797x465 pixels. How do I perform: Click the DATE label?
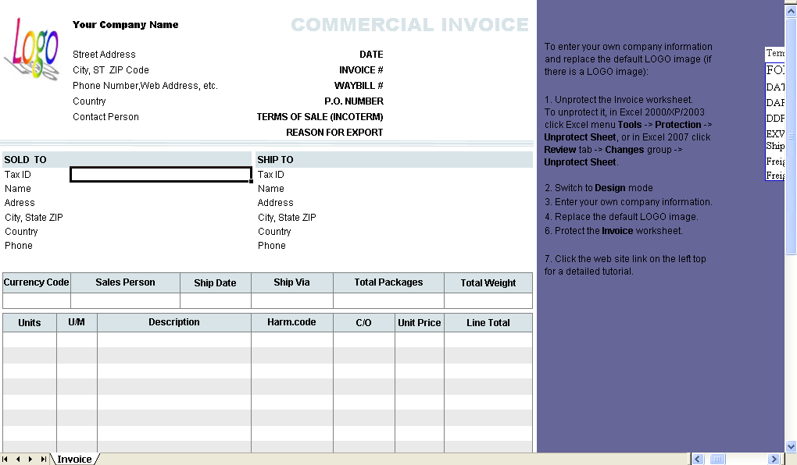click(372, 55)
